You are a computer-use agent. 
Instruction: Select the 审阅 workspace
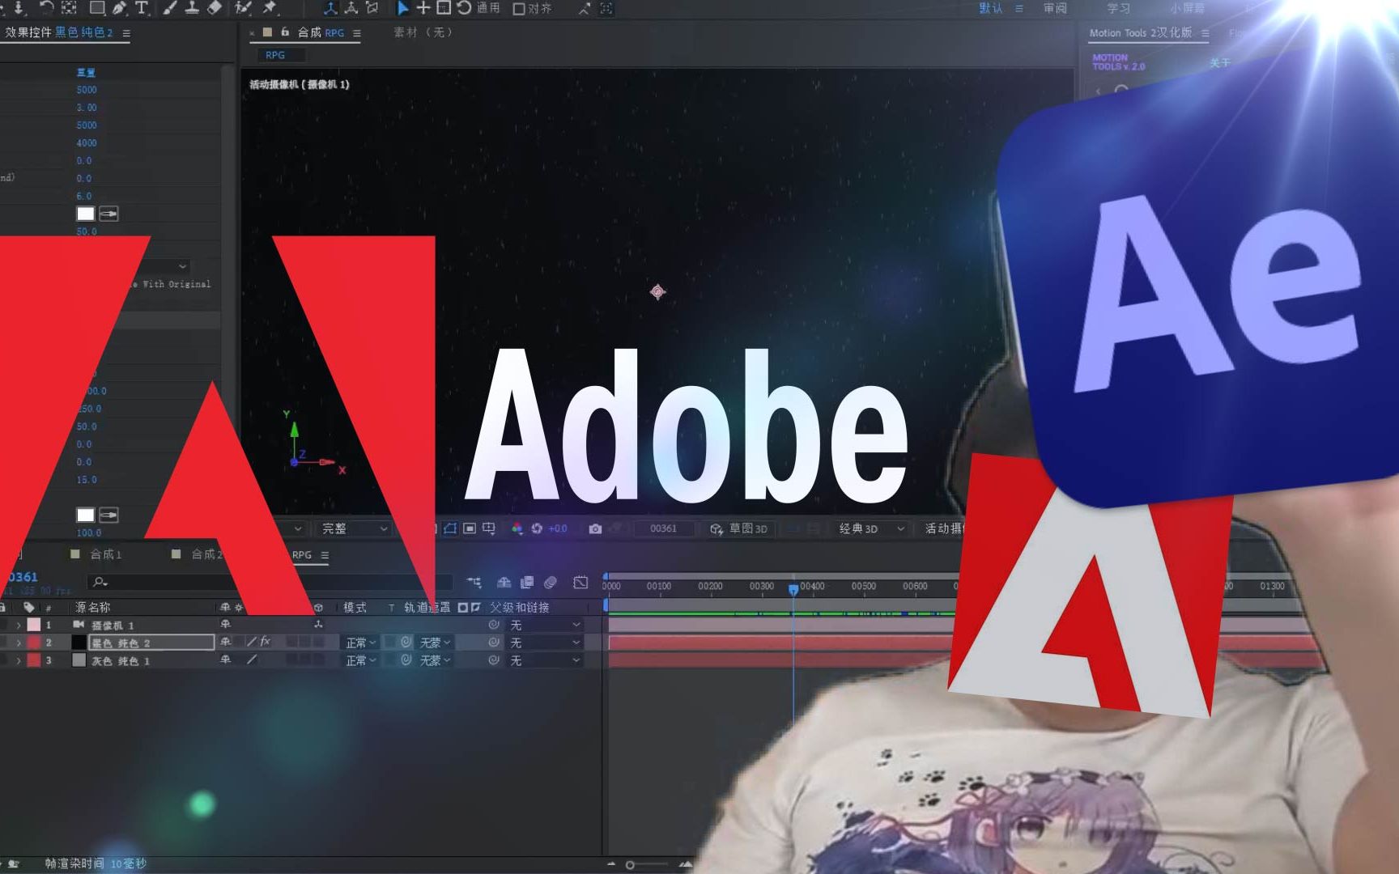coord(1055,8)
